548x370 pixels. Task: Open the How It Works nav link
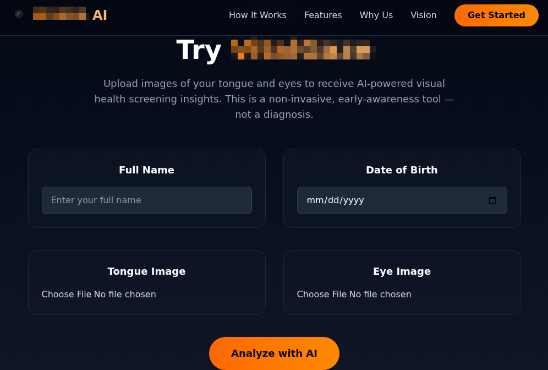pos(257,15)
